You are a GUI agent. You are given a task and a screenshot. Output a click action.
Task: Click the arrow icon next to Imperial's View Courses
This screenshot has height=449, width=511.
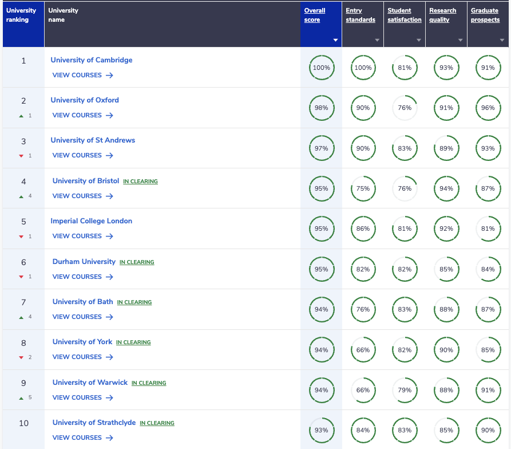pyautogui.click(x=109, y=236)
